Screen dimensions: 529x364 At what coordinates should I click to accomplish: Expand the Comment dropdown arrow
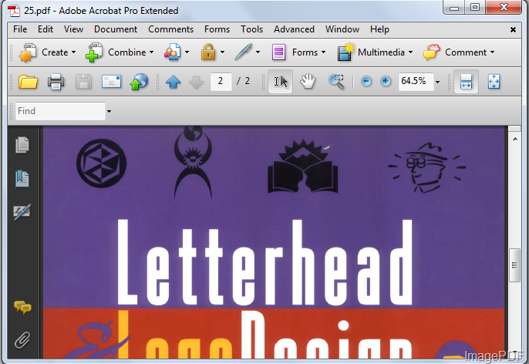tap(492, 52)
